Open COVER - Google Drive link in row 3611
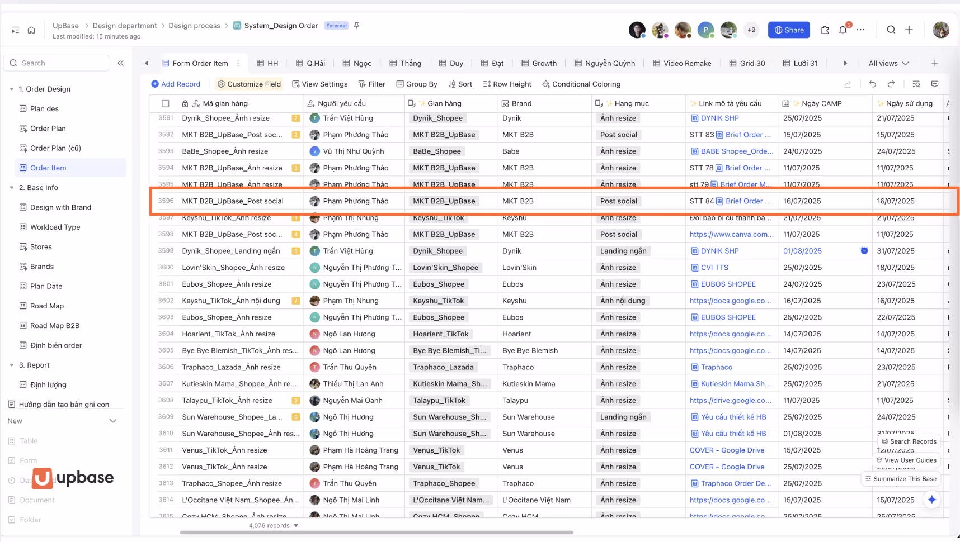Viewport: 960px width, 542px height. [x=727, y=450]
